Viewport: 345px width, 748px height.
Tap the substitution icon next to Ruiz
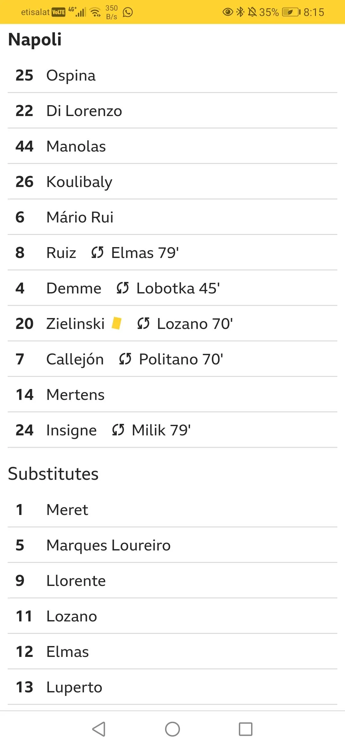click(x=97, y=253)
